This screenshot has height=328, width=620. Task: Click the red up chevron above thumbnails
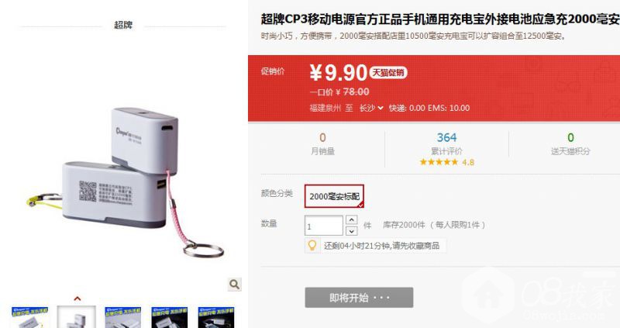click(77, 299)
